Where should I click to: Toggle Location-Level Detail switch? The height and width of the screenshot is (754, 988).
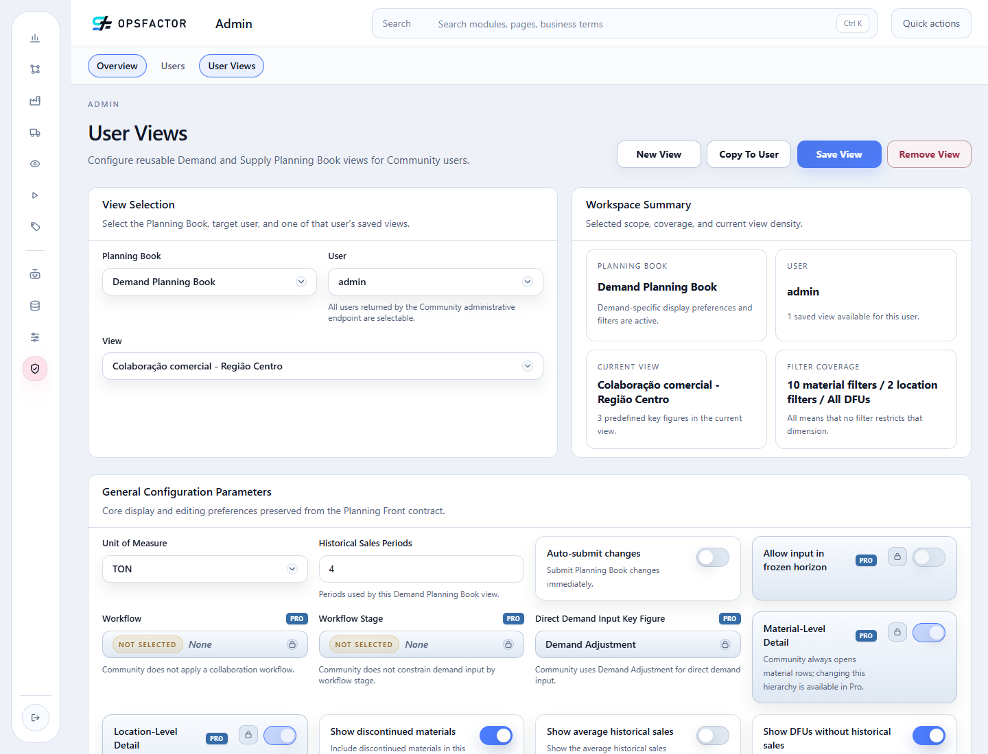pos(280,735)
